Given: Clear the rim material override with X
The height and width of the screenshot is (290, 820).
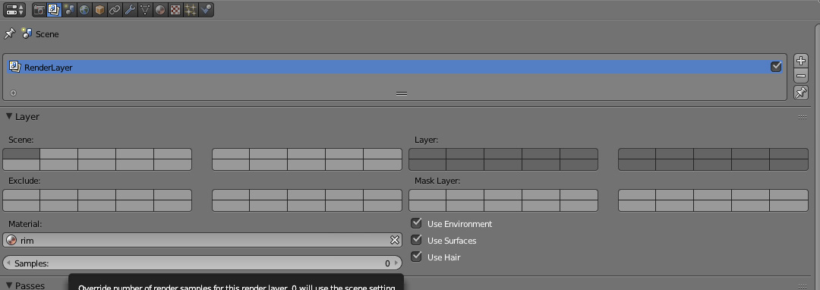Looking at the screenshot, I should tap(395, 240).
